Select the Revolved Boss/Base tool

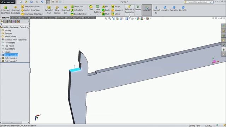click(x=16, y=10)
